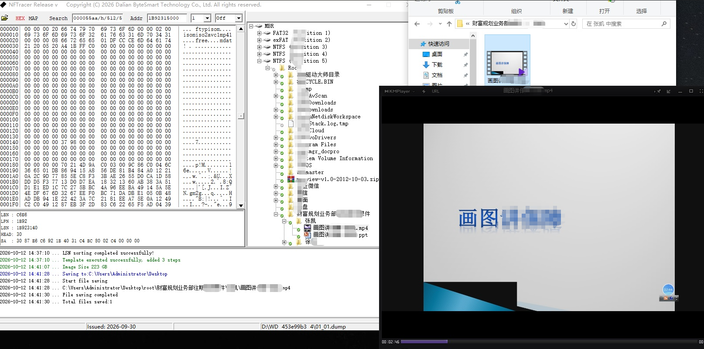Click the zip archive icon in tree
This screenshot has width=704, height=349.
click(291, 179)
